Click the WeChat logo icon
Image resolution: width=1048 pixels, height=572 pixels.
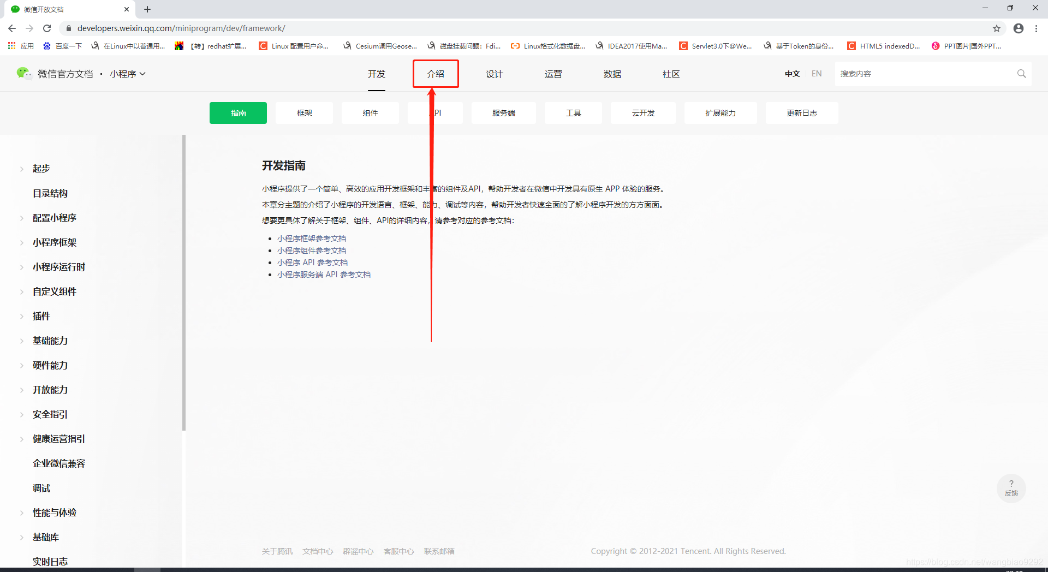23,73
